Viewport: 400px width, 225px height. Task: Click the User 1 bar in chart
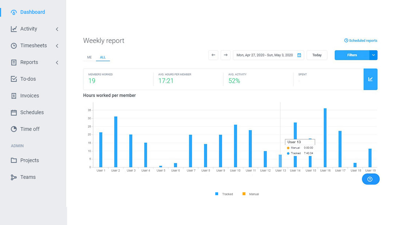coord(101,150)
